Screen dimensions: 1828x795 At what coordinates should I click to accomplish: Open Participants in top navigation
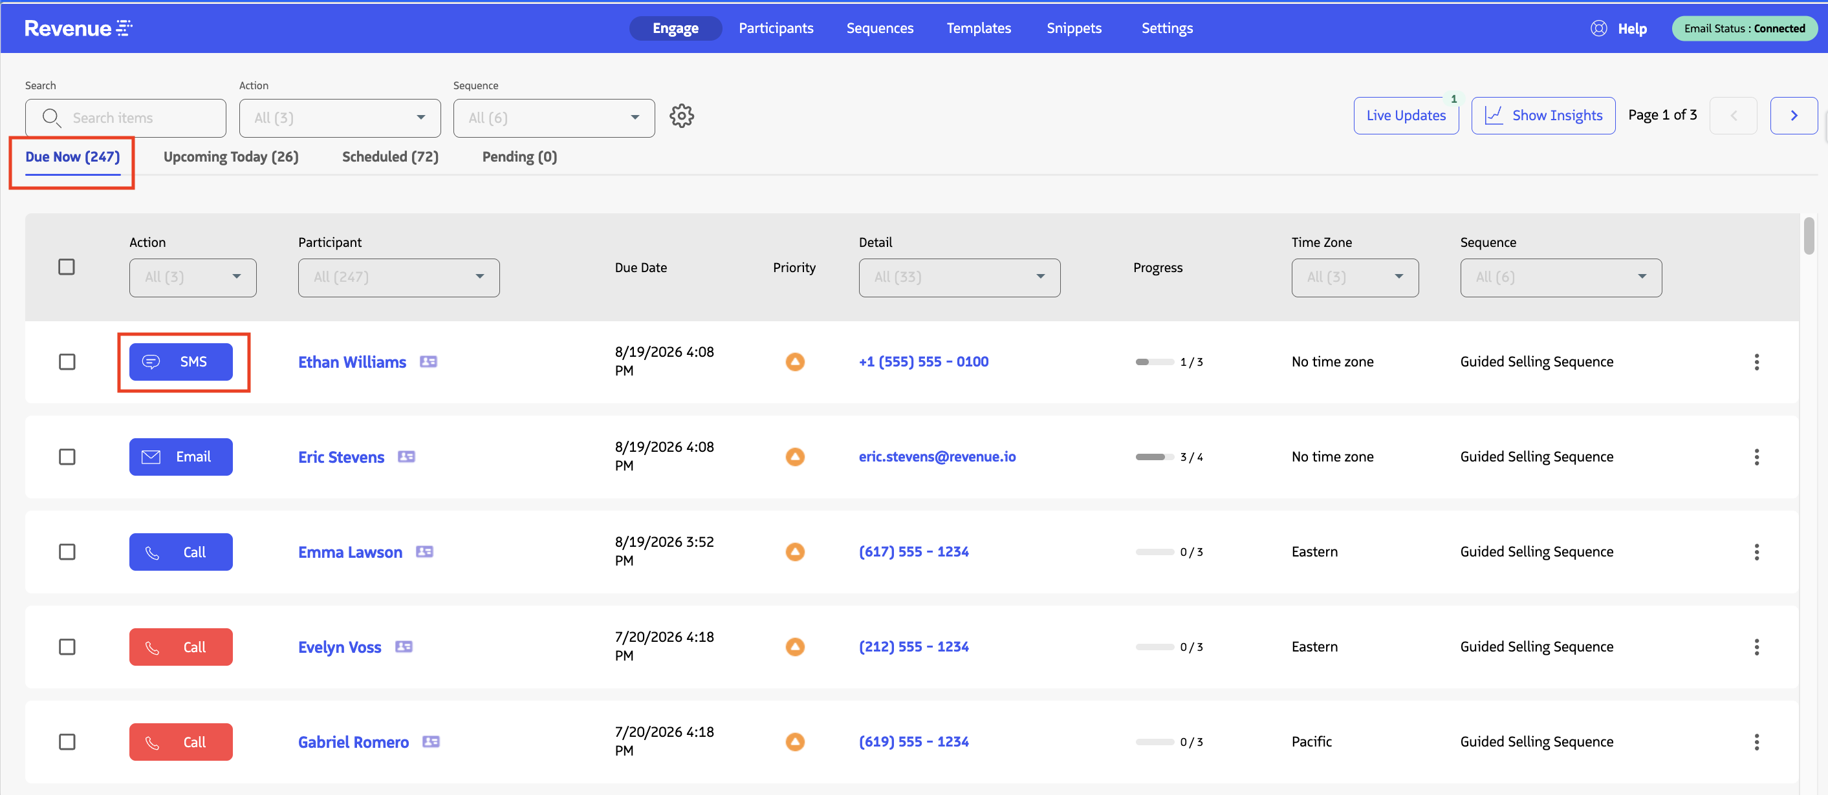[x=776, y=28]
